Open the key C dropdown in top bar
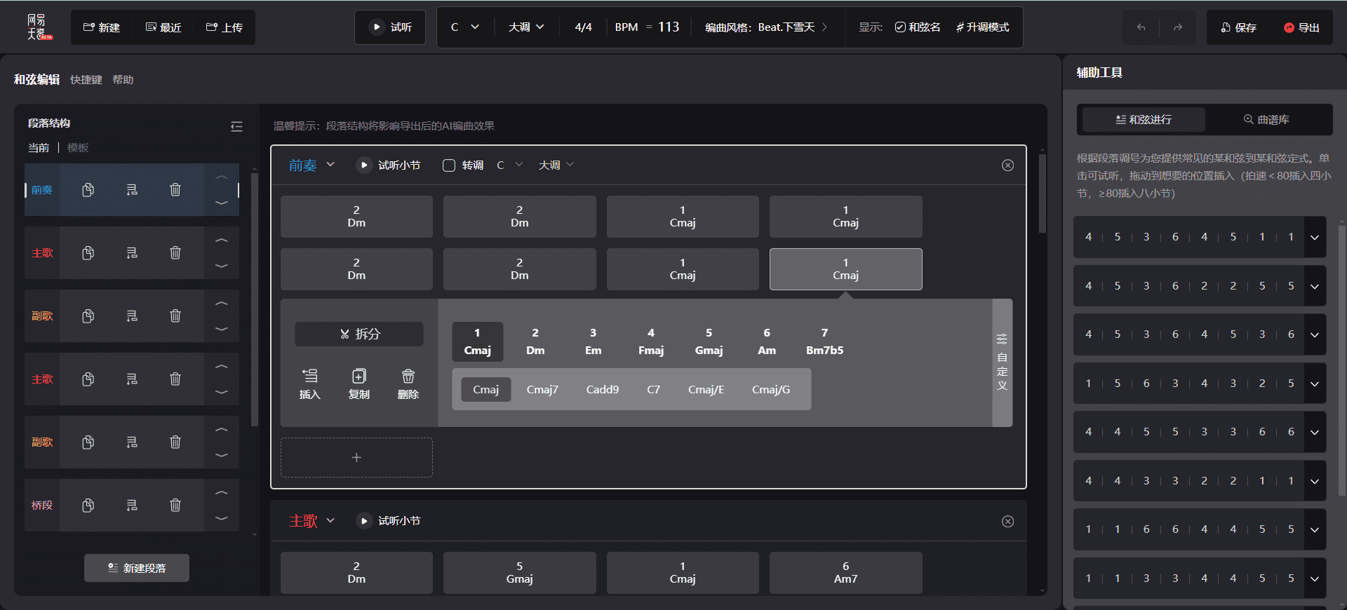Viewport: 1347px width, 610px height. pos(464,27)
